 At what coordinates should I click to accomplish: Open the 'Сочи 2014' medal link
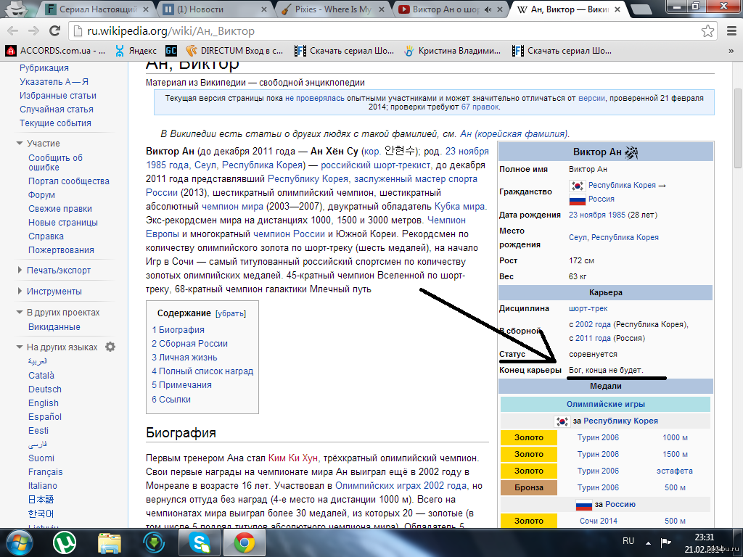coord(599,521)
